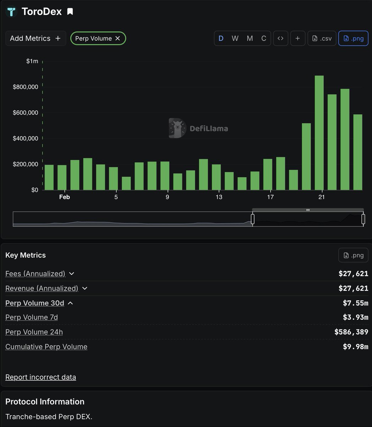Image resolution: width=372 pixels, height=427 pixels.
Task: Collapse the Perp Volume 30d row
Action: 70,303
